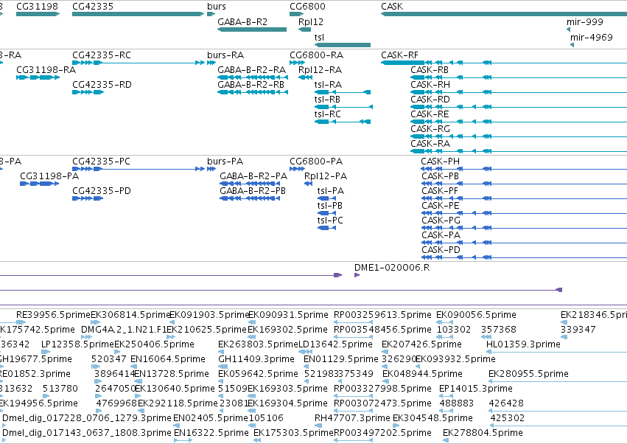627x444 pixels.
Task: Click the GABA-B-R2 gene feature
Action: pyautogui.click(x=252, y=30)
